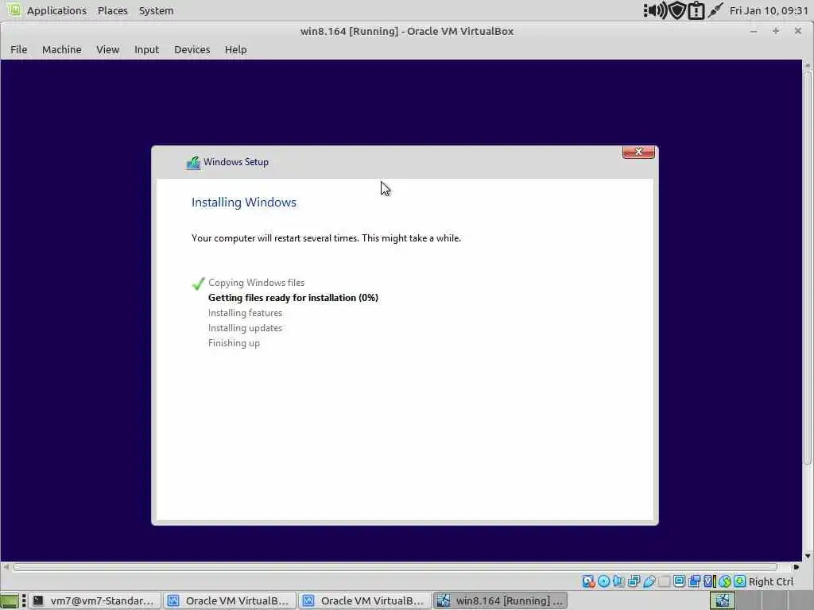Open the Applications panel menu
Viewport: 814px width, 610px height.
(56, 10)
